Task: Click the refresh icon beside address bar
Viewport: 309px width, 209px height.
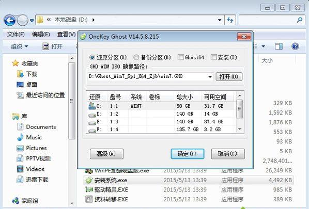Action: [x=230, y=20]
